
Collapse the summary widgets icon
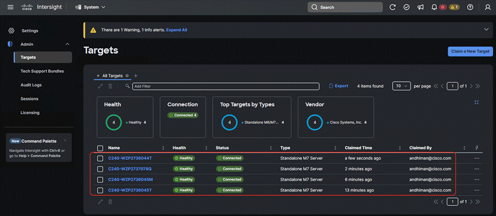(477, 102)
